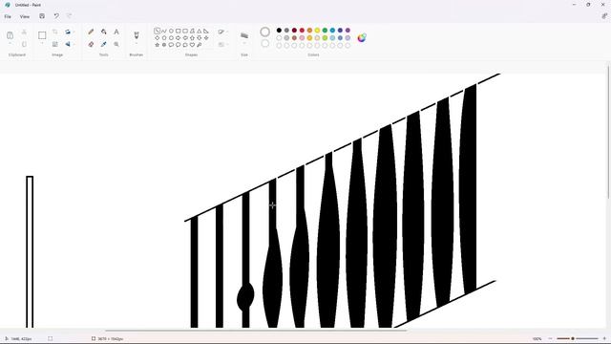Click the Undo arrow
Viewport: 611px width, 344px height.
pos(56,16)
